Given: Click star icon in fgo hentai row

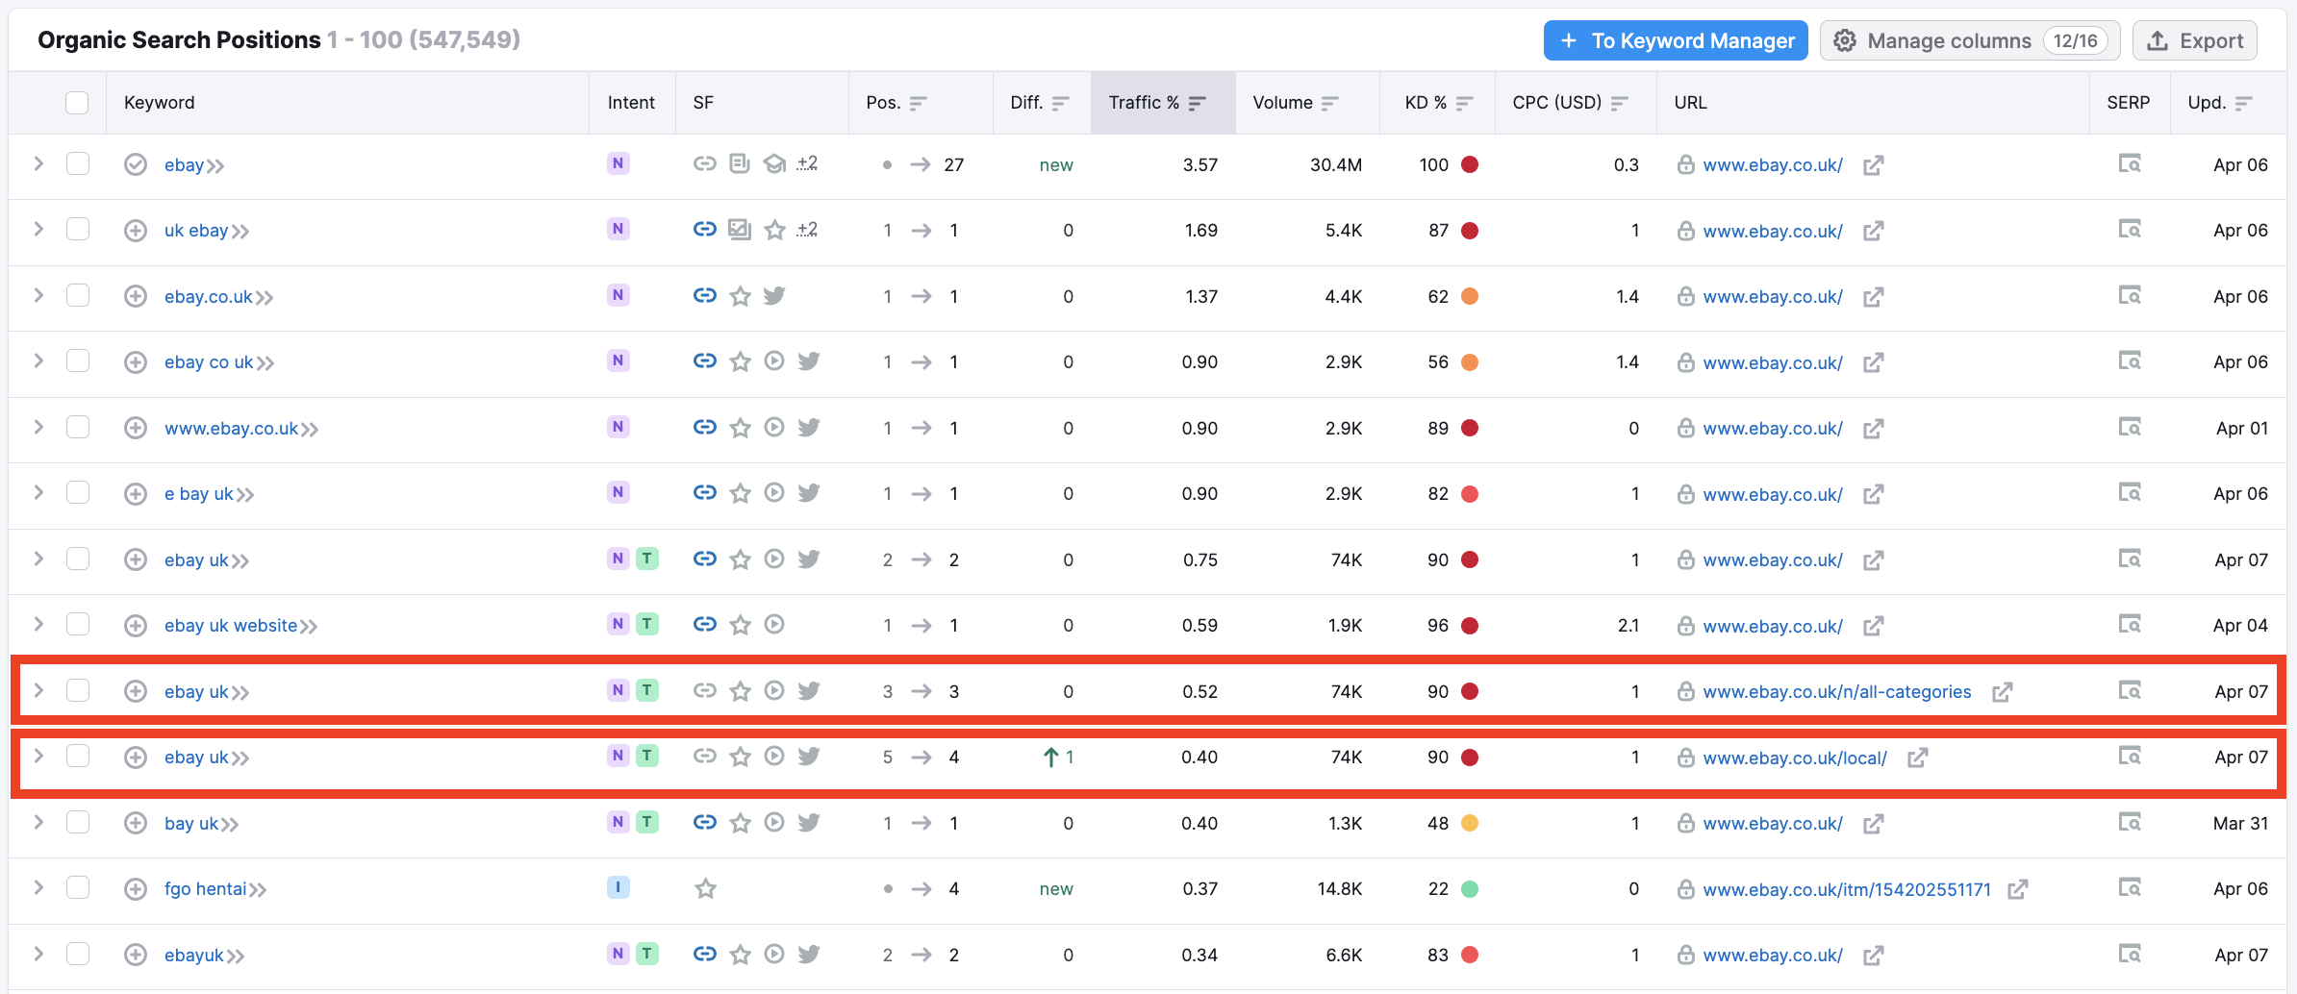Looking at the screenshot, I should [x=705, y=889].
